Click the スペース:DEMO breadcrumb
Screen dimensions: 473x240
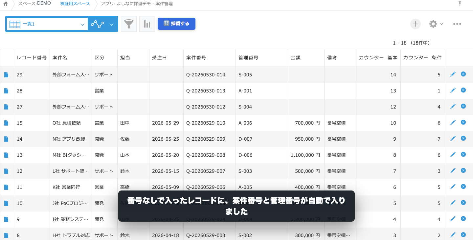point(34,4)
